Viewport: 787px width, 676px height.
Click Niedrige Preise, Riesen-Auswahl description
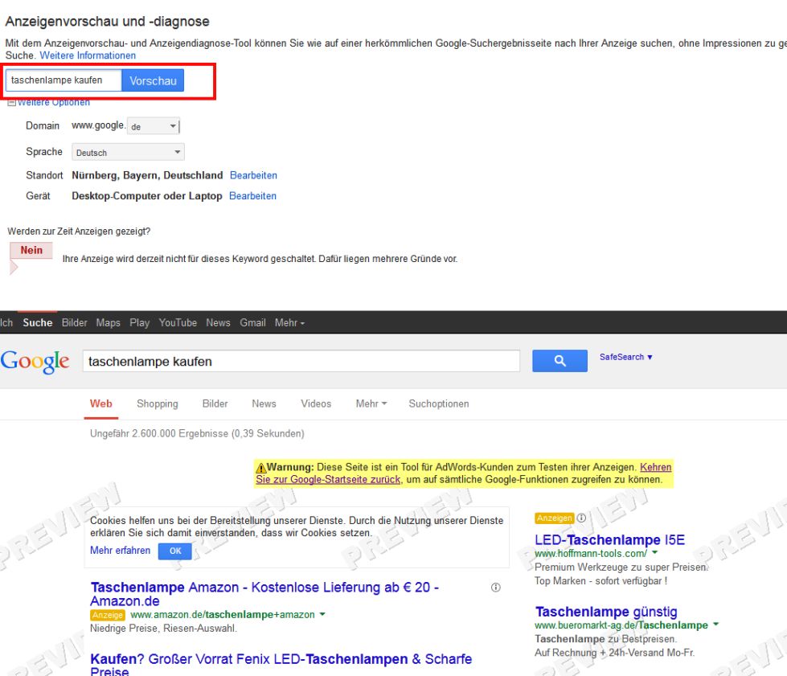pyautogui.click(x=164, y=628)
